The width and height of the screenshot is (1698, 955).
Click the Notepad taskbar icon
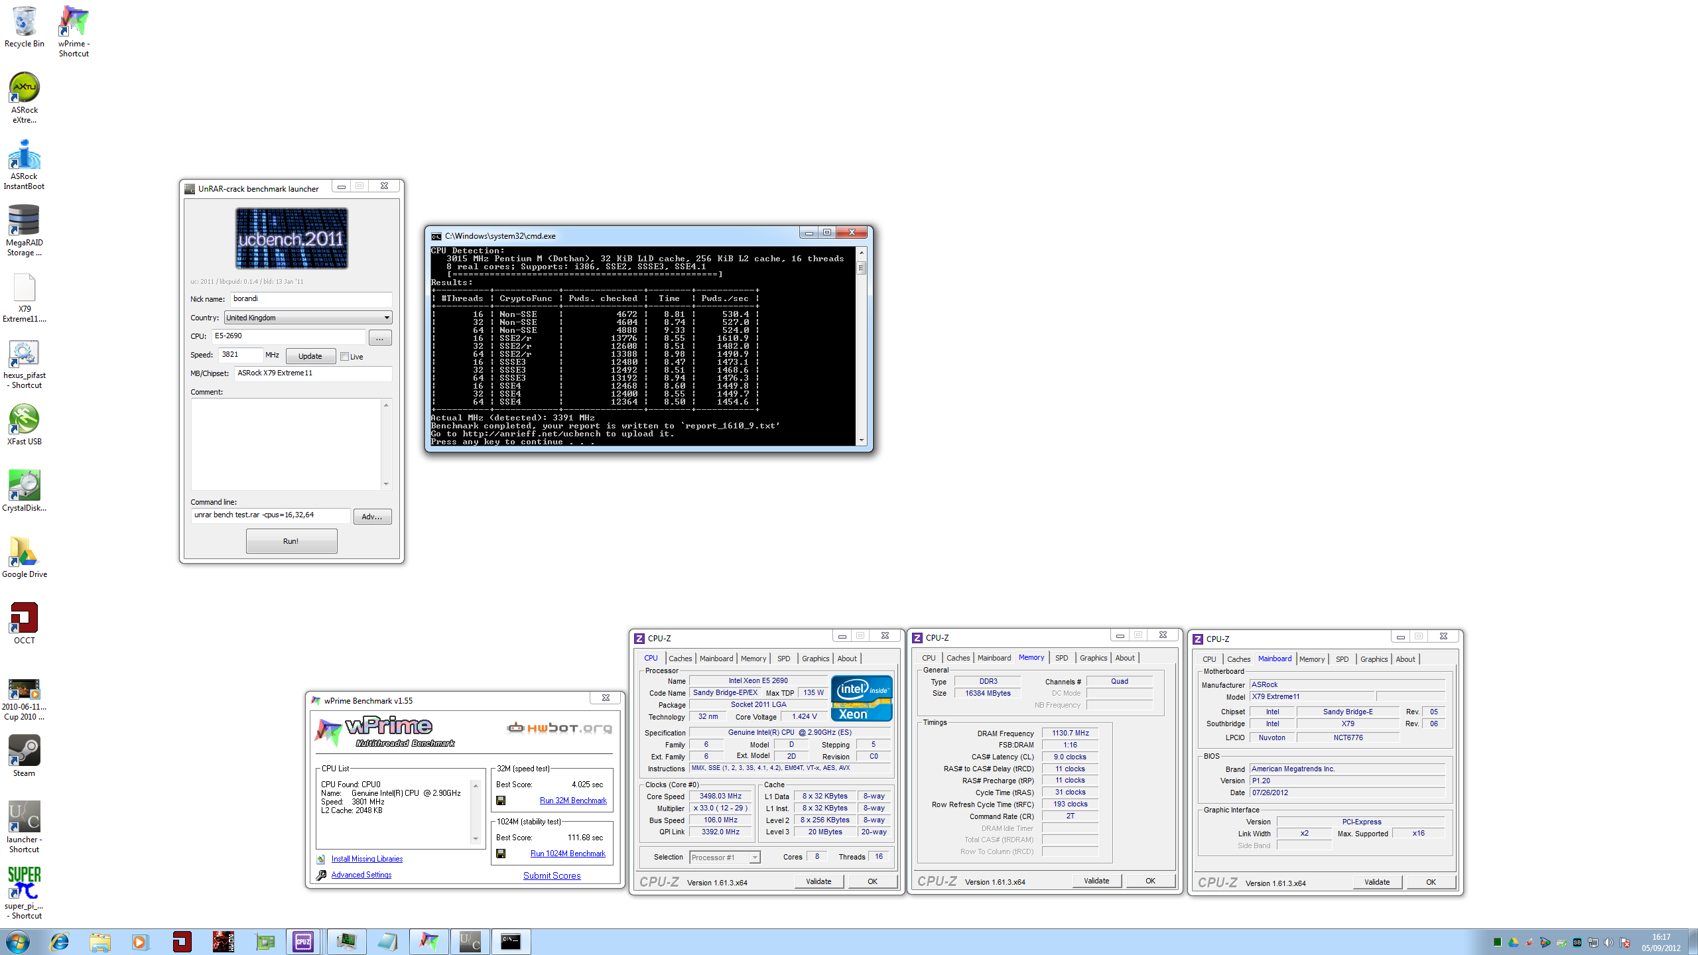(387, 942)
